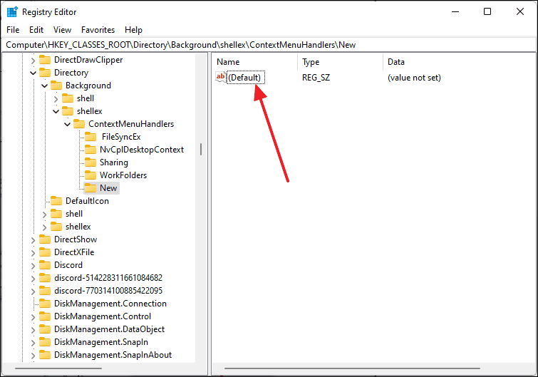Select the Sharing folder icon

pyautogui.click(x=90, y=162)
